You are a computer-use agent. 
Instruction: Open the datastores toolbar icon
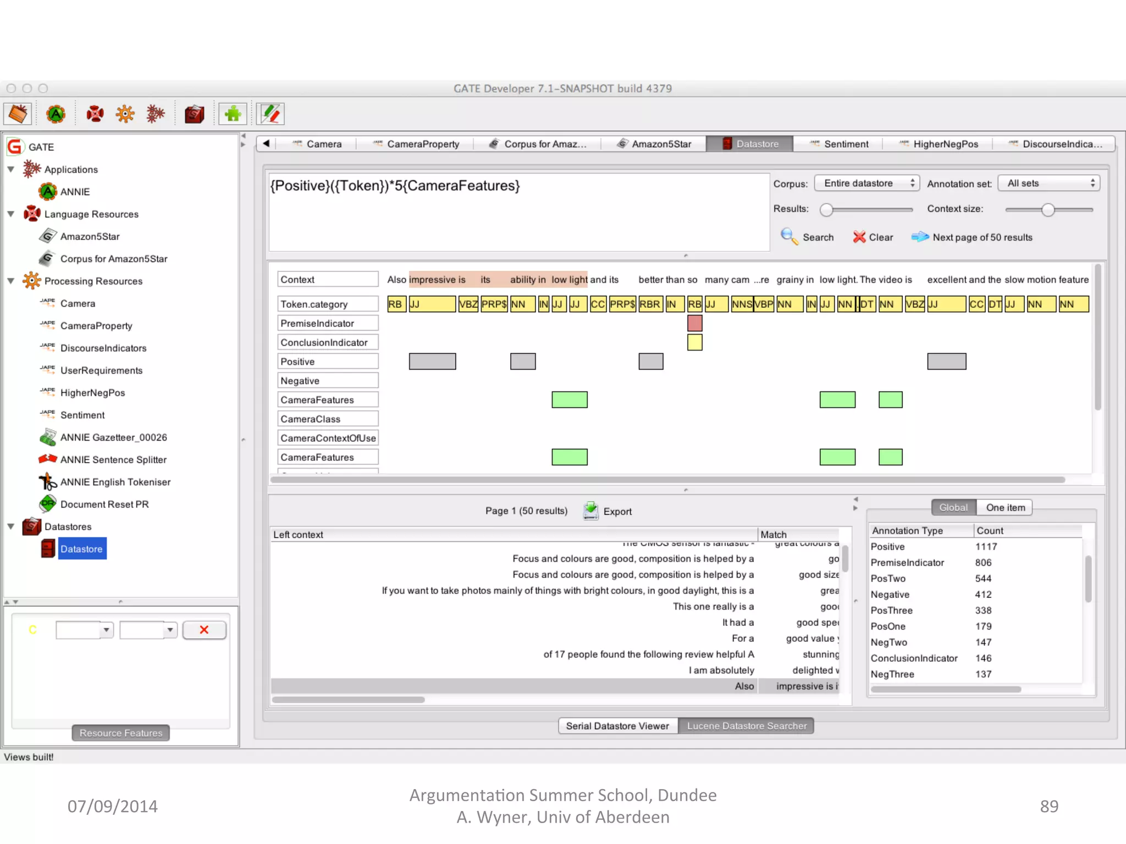pos(194,114)
